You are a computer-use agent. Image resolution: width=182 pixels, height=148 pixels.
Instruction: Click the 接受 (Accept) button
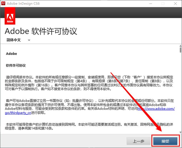(x=165, y=141)
